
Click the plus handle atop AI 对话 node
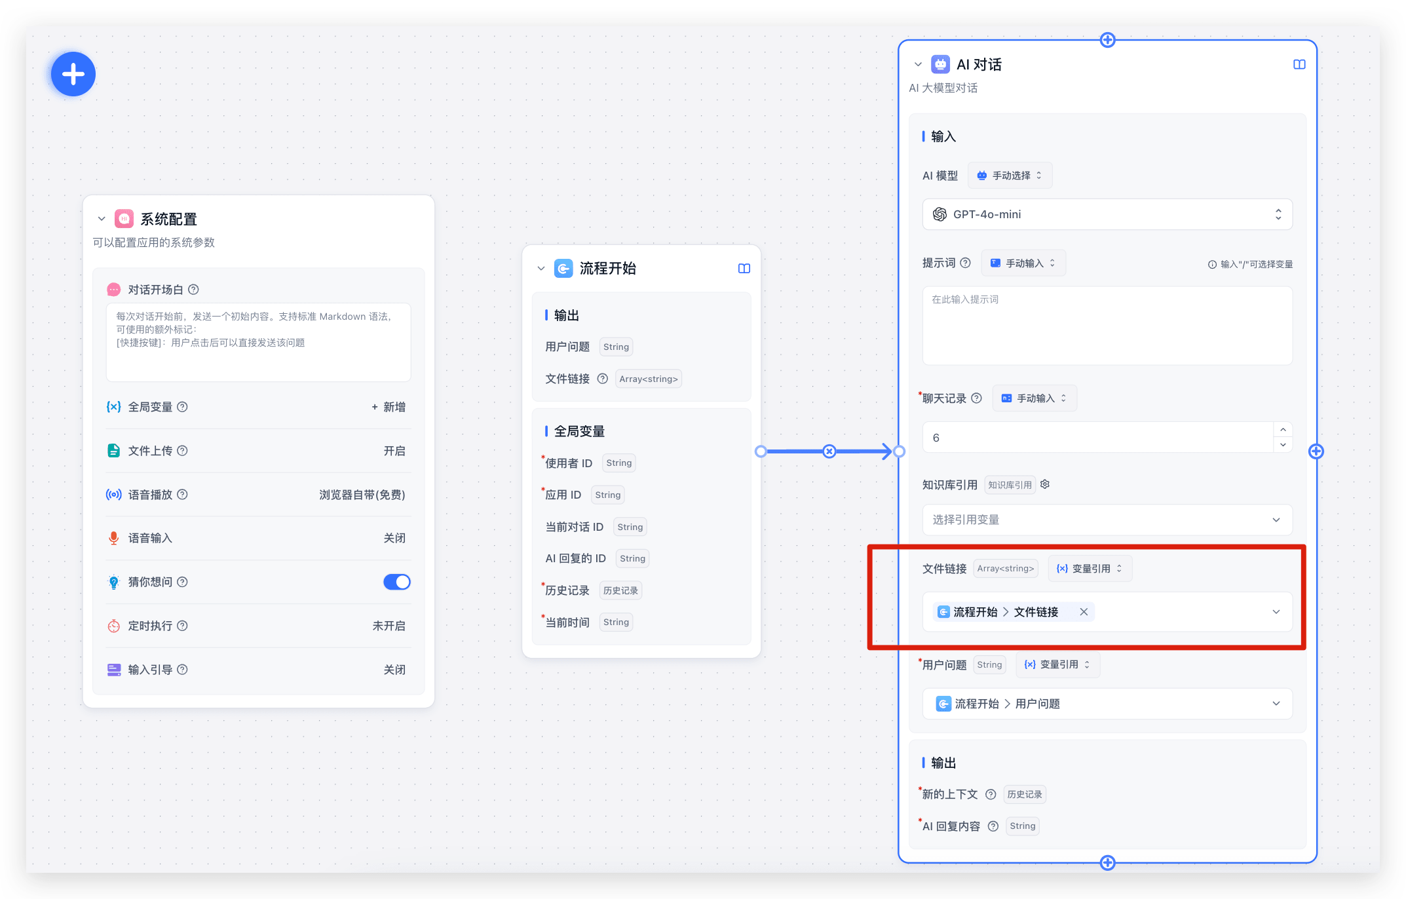[x=1107, y=40]
